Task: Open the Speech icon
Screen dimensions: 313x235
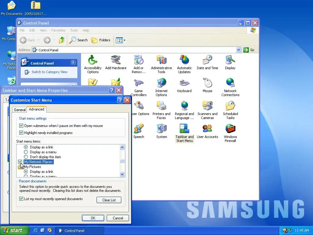Action: (x=138, y=131)
